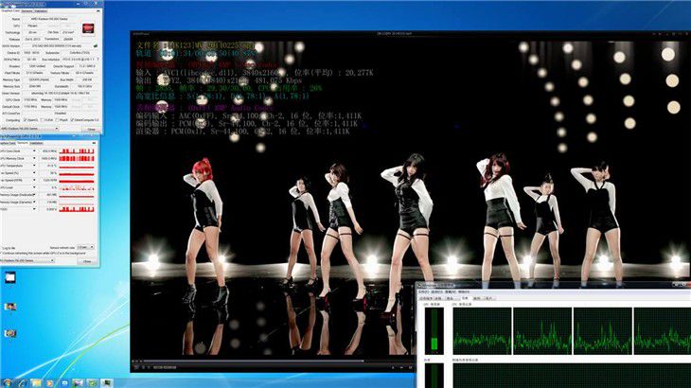The image size is (691, 388).
Task: Click the playback time text in the video player
Action: click(x=165, y=367)
